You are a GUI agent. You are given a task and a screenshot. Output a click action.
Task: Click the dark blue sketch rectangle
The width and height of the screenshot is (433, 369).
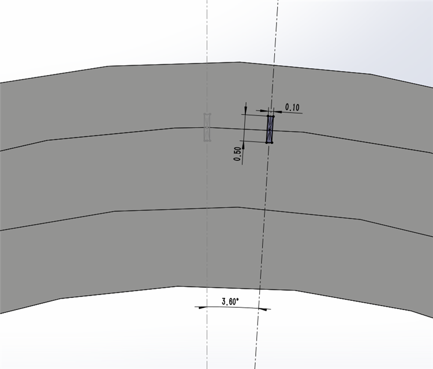pos(270,129)
